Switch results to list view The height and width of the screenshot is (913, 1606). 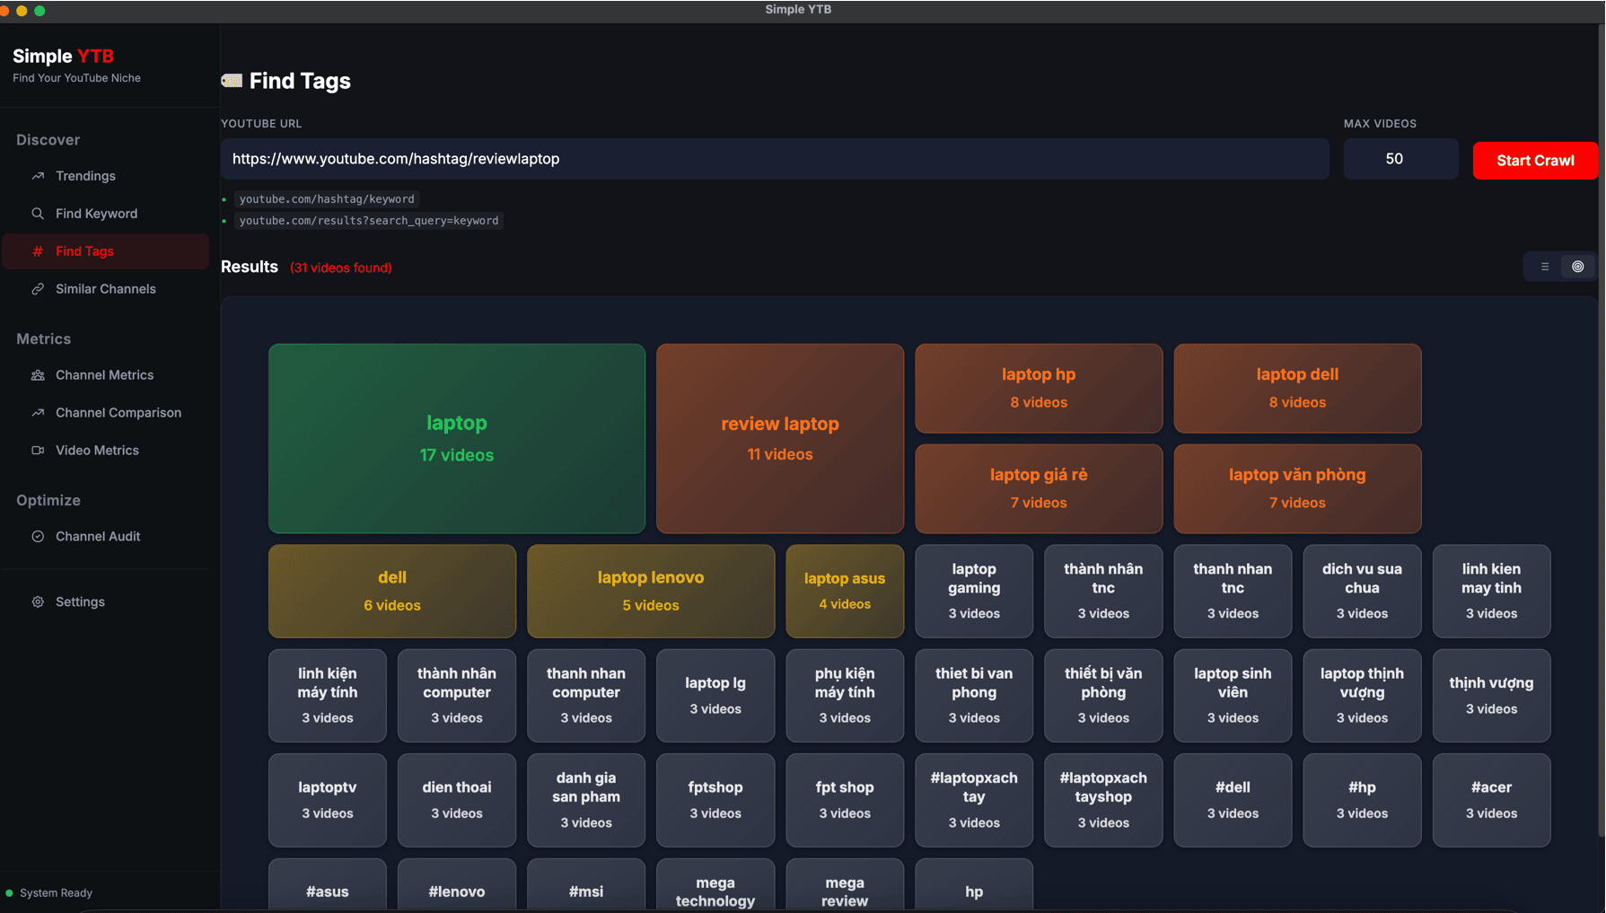[x=1545, y=267]
